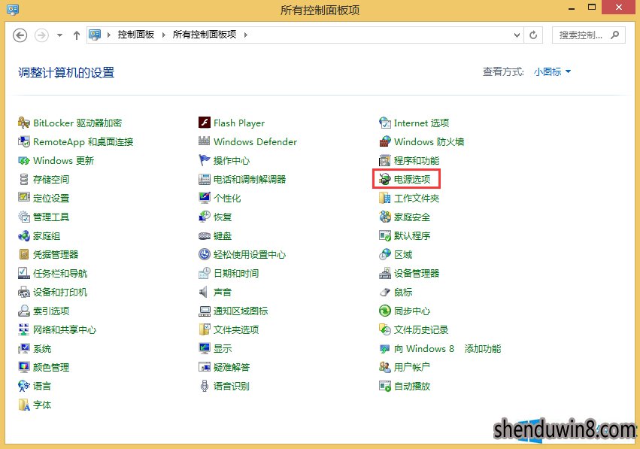The width and height of the screenshot is (640, 449).
Task: Open the 家庭安全 link
Action: [x=412, y=217]
